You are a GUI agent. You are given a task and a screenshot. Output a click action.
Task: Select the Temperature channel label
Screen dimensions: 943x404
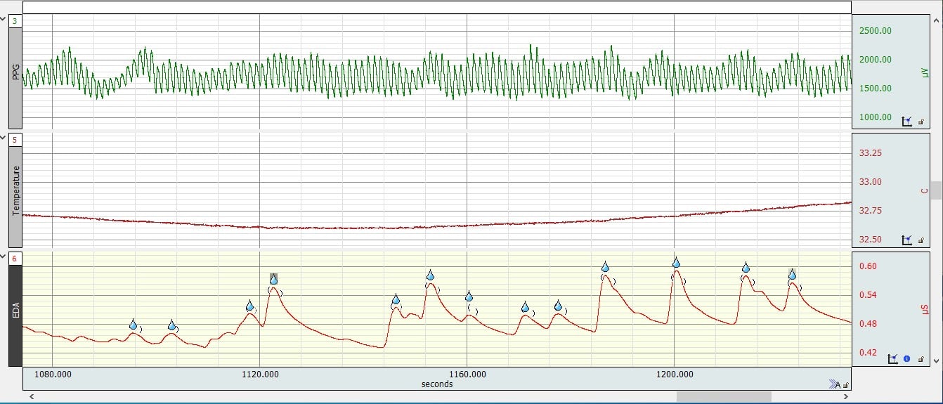click(15, 190)
